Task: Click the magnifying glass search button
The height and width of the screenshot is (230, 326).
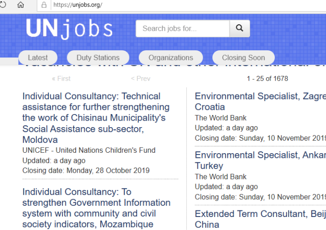Action: (239, 28)
